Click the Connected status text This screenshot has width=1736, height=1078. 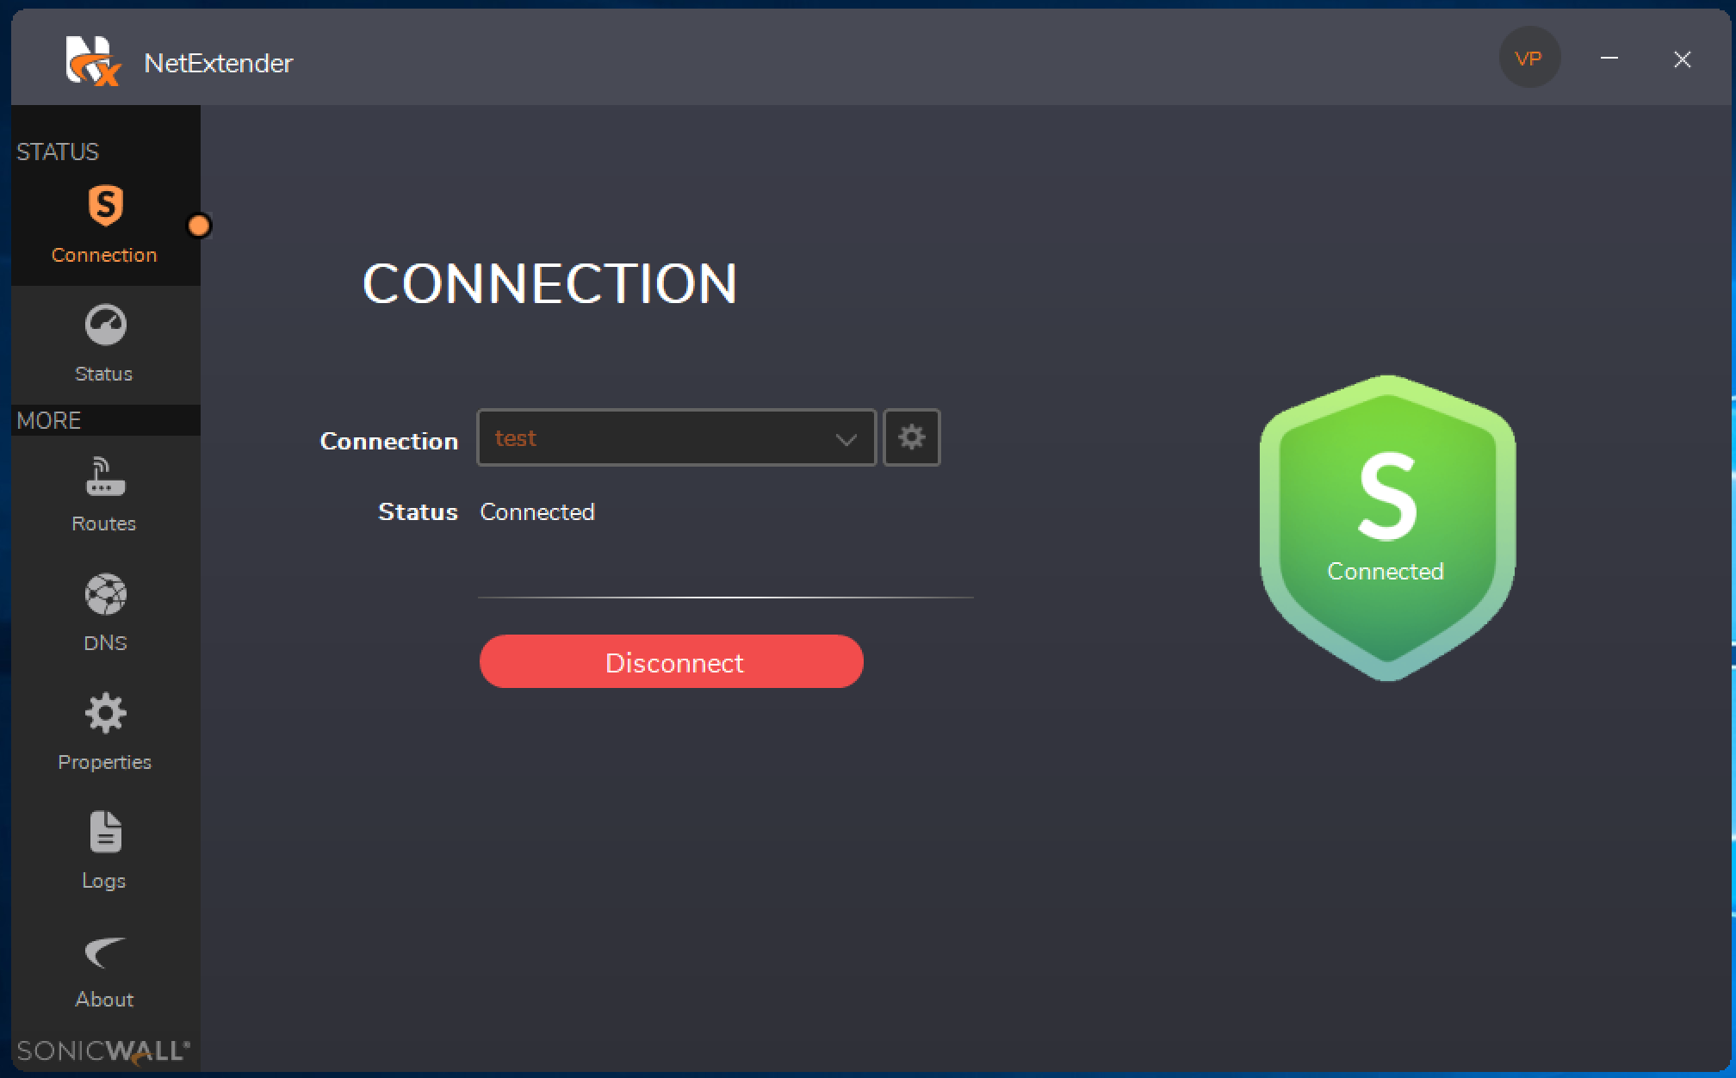click(537, 512)
